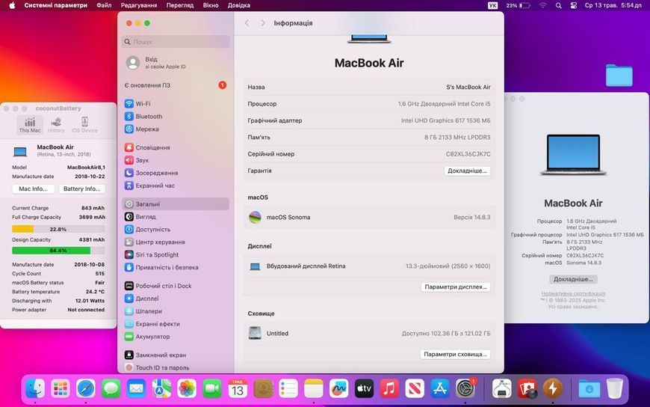Viewport: 650px width, 407px height.
Task: Open Bluetooth settings in sidebar
Action: (x=176, y=116)
